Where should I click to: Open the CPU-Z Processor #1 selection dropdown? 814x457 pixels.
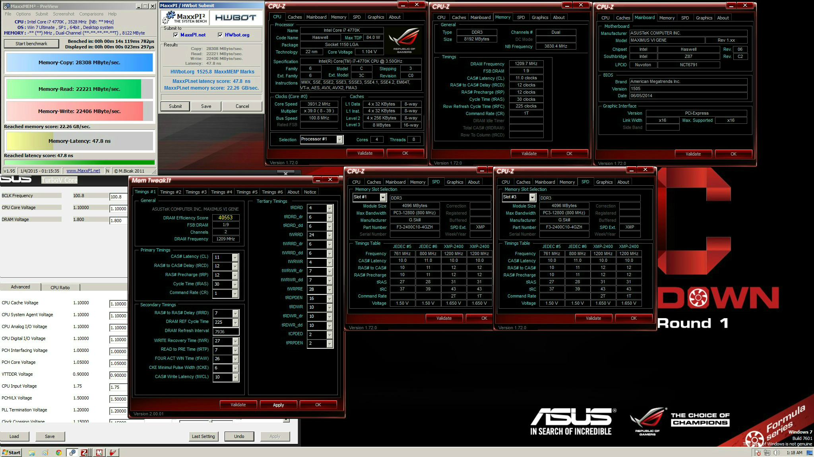(339, 139)
